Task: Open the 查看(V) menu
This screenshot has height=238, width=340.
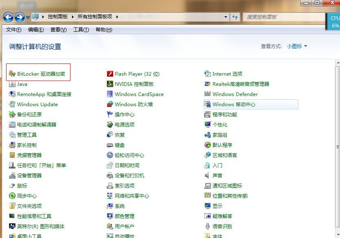Action: tap(59, 30)
